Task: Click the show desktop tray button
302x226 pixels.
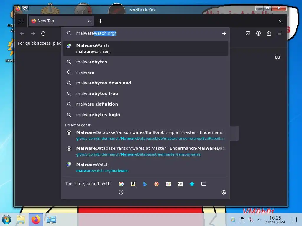Action: (294, 220)
